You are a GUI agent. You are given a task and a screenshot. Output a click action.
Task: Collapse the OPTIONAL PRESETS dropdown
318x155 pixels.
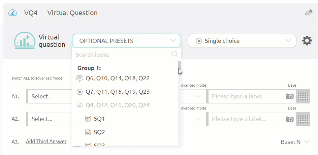pos(126,41)
